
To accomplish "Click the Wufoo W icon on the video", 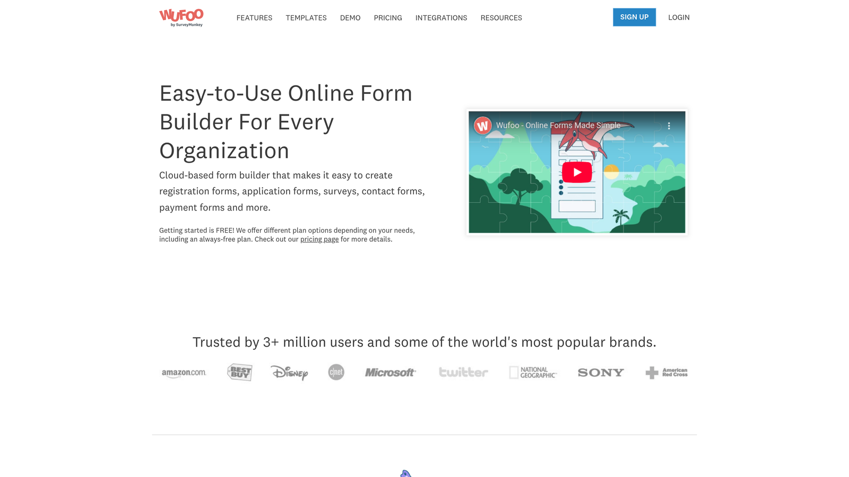I will [482, 126].
